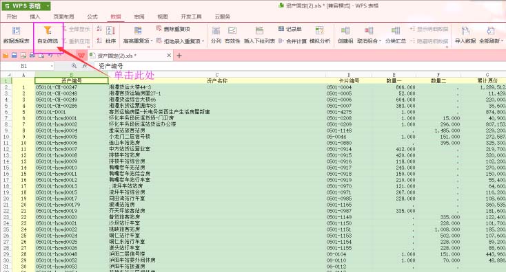Click the select-all corner of the sheet
This screenshot has height=272, width=506.
pos(6,75)
